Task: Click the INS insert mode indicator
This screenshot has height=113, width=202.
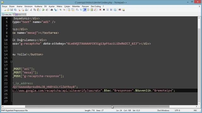Action: (195, 110)
